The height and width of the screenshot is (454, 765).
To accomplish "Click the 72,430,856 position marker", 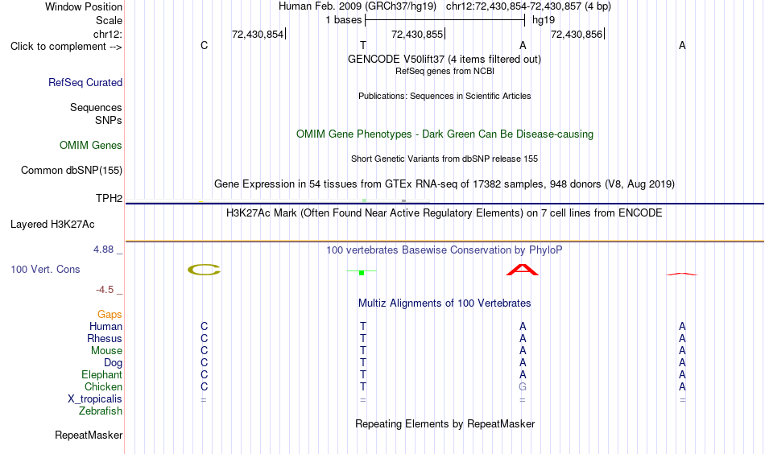I will coord(577,34).
